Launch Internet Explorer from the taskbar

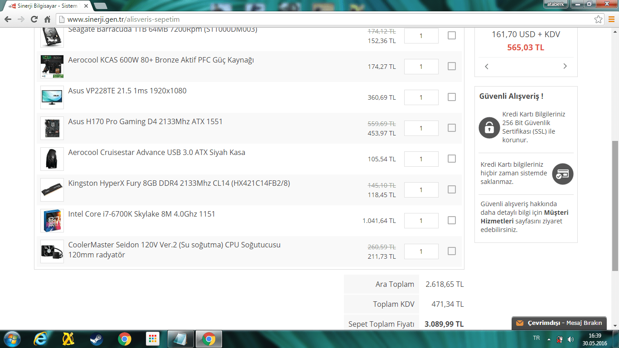[x=40, y=339]
